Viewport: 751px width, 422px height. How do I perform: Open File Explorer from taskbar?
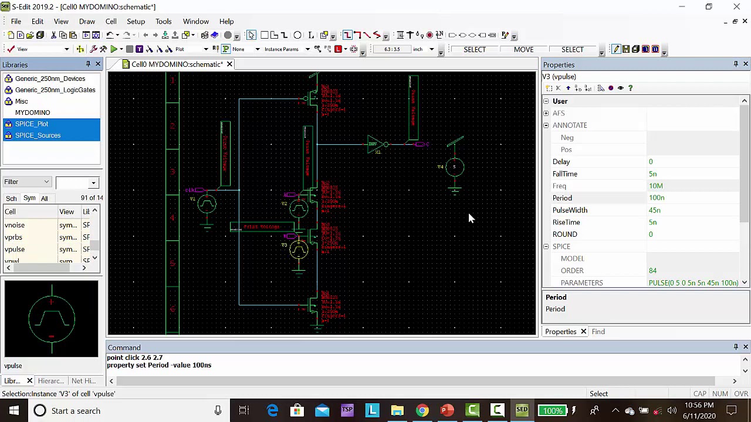(x=397, y=410)
